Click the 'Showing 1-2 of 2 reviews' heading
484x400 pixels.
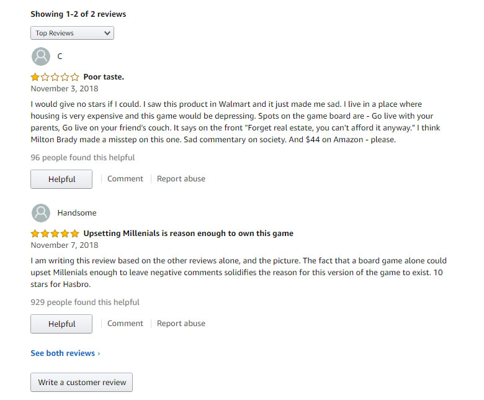tap(78, 14)
